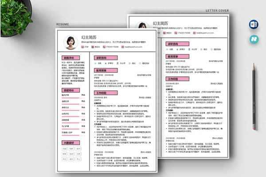Viewport: 266px width, 177px height.
Task: Click the pink phone icon in resume header
Action: pos(104,47)
